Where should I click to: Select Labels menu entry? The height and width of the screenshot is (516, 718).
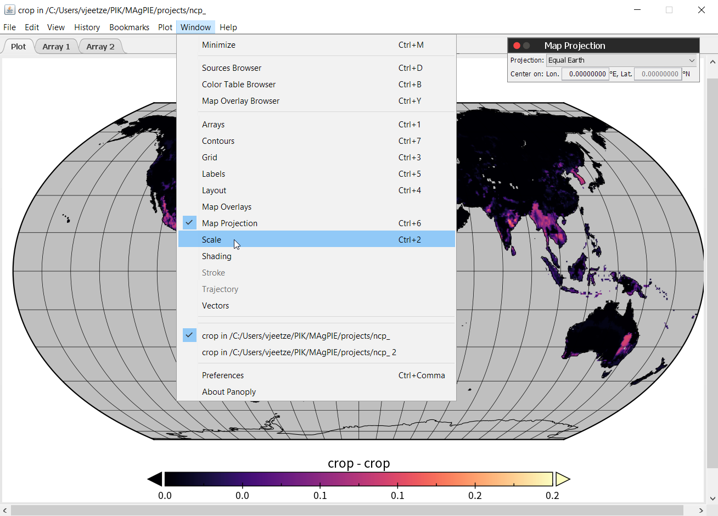317,174
